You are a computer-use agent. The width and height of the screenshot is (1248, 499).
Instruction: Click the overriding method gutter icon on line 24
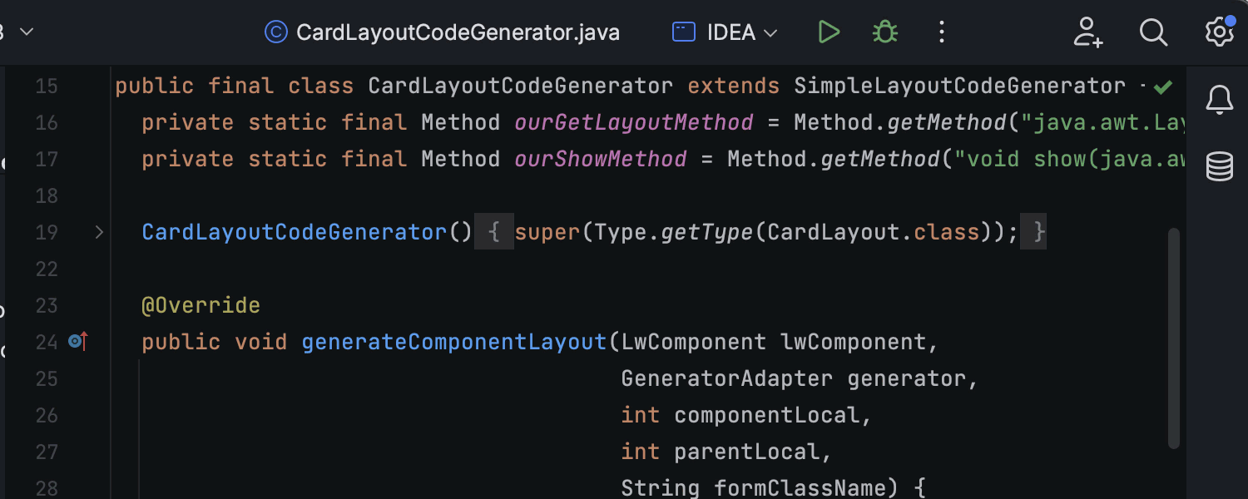click(x=77, y=341)
